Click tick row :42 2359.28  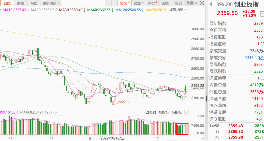(x=236, y=137)
